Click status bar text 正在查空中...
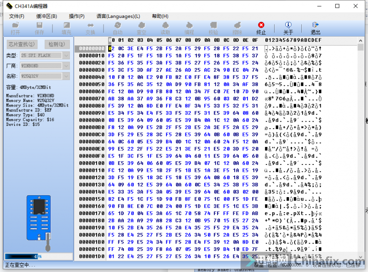Screen dimensions: 368x272 coord(20,265)
